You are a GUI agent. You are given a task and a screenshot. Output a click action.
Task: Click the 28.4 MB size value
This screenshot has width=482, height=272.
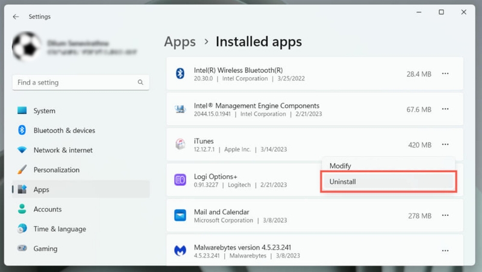pyautogui.click(x=419, y=74)
